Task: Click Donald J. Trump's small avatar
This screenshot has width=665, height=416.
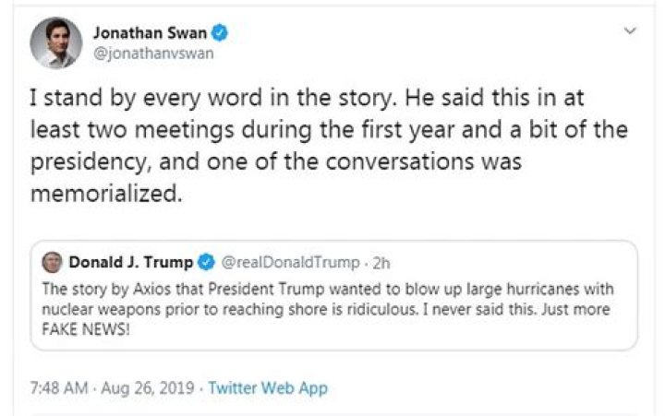Action: pos(53,262)
